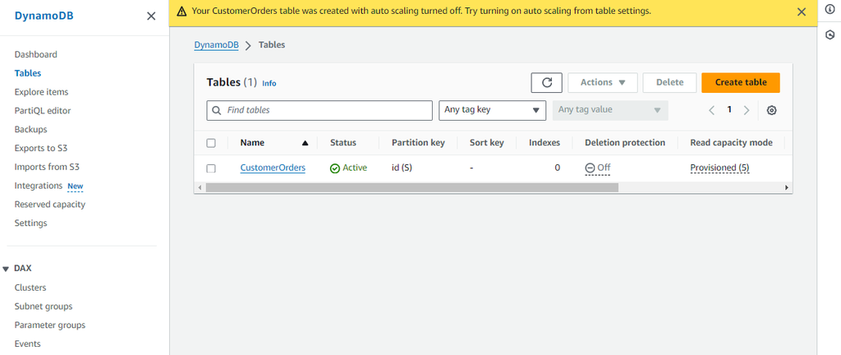
Task: Sort tables by Name column arrow
Action: tap(305, 143)
